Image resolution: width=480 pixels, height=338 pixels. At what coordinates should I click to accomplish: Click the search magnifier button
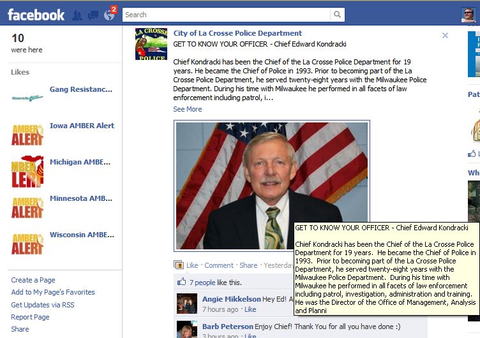click(337, 15)
